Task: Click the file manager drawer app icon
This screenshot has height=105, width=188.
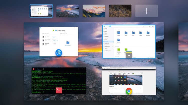Action: pos(129,54)
